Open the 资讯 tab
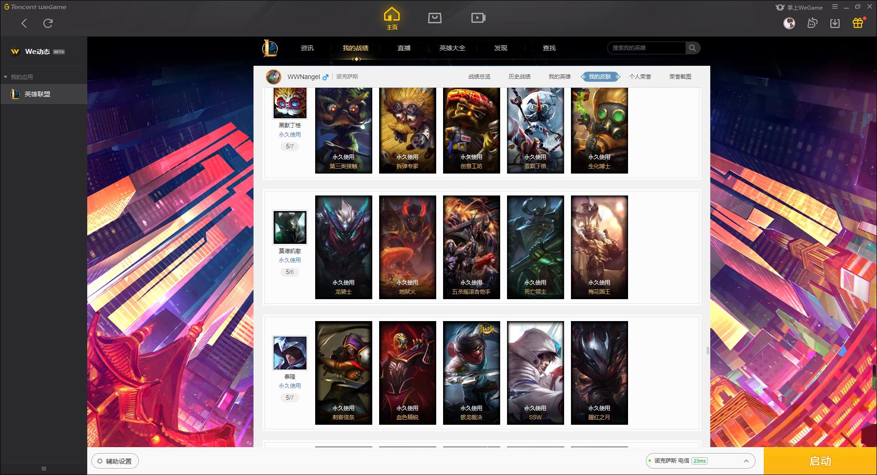Viewport: 877px width, 475px height. point(307,48)
